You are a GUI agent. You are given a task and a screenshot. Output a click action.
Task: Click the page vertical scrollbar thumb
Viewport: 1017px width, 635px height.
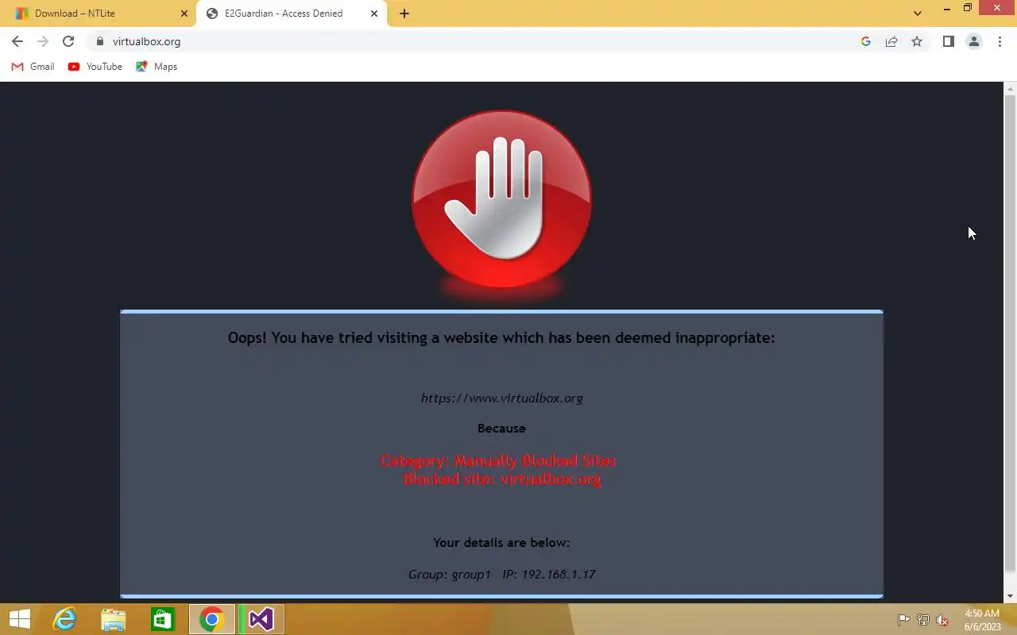point(1011,333)
